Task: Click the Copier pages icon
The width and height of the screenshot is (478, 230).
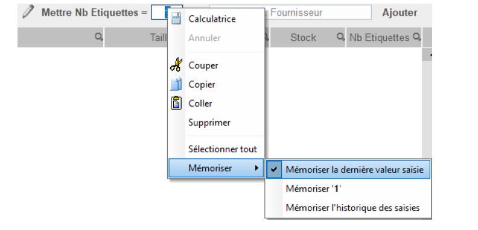Action: coord(176,84)
